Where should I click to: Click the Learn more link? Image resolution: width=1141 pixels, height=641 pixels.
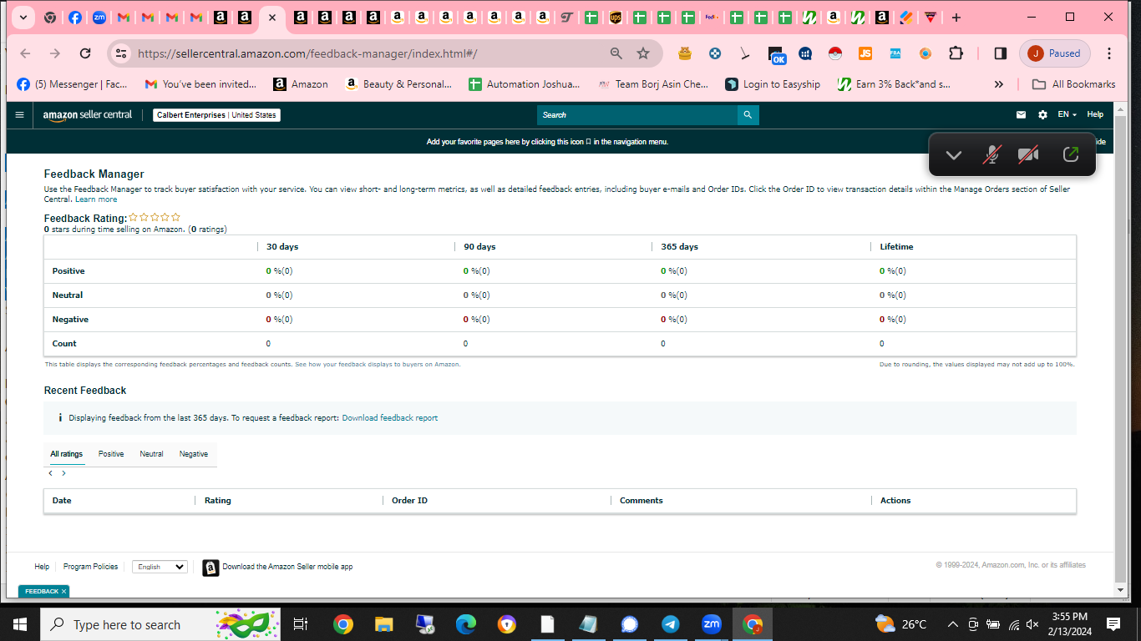pos(96,199)
